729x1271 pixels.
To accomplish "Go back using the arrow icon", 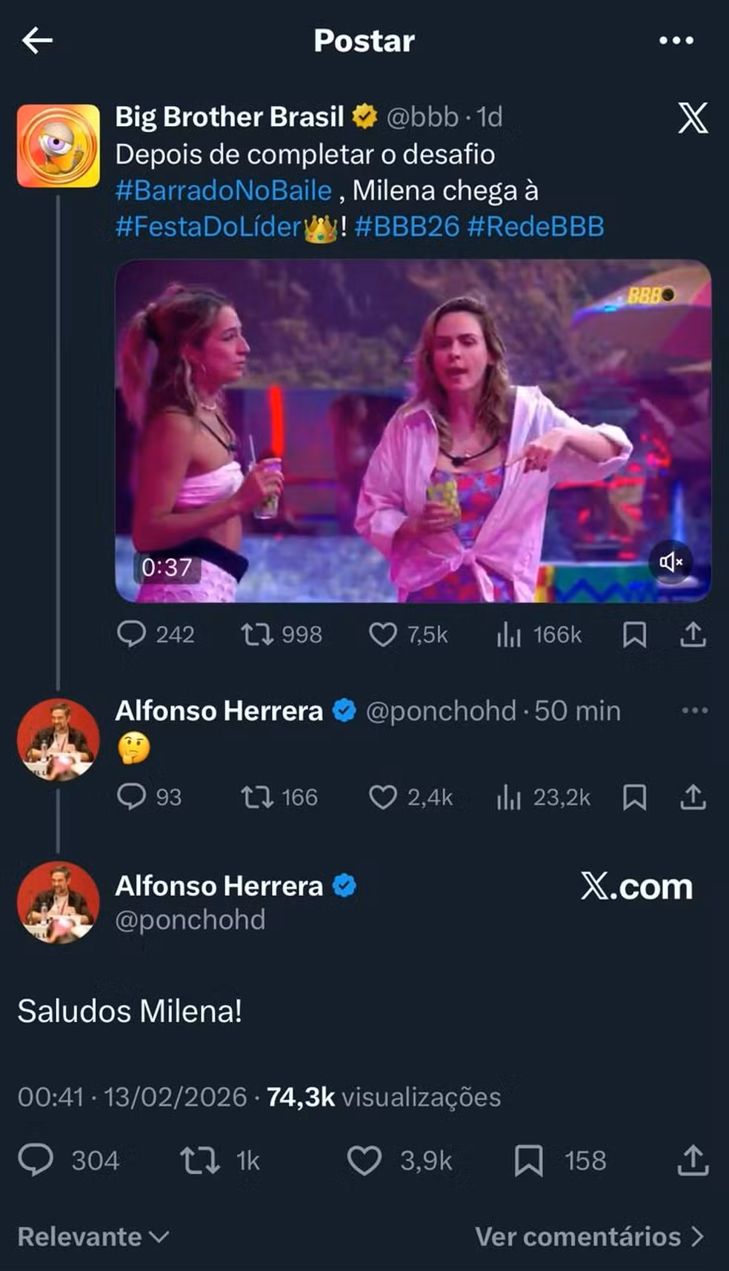I will coord(37,41).
